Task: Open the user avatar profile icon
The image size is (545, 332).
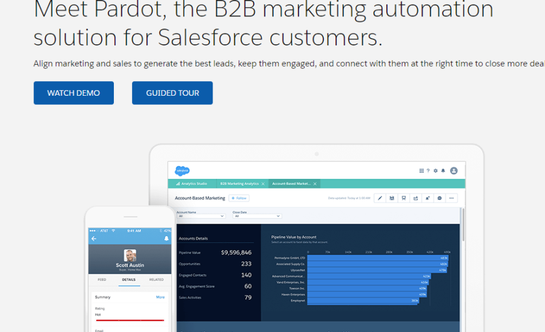Action: (x=454, y=171)
